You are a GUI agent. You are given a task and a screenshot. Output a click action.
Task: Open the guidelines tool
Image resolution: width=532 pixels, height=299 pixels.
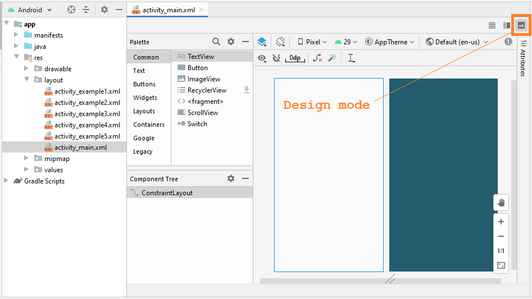[x=351, y=58]
